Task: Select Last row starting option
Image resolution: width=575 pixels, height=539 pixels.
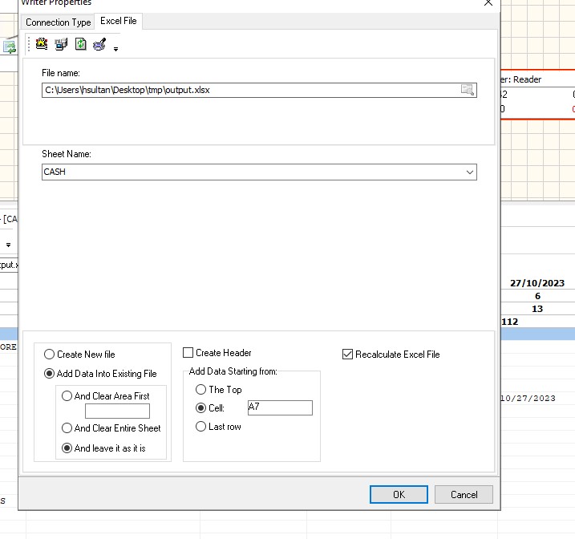Action: [x=218, y=427]
